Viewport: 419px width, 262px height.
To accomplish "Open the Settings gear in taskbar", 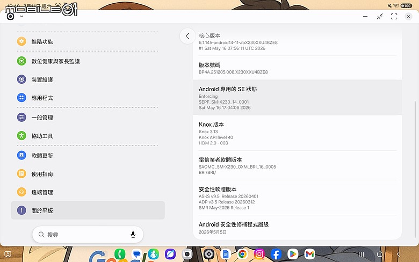I will [x=209, y=254].
